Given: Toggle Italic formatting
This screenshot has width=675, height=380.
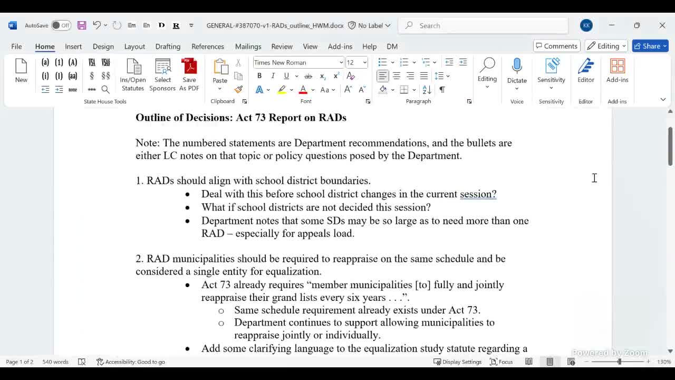Looking at the screenshot, I should point(273,76).
